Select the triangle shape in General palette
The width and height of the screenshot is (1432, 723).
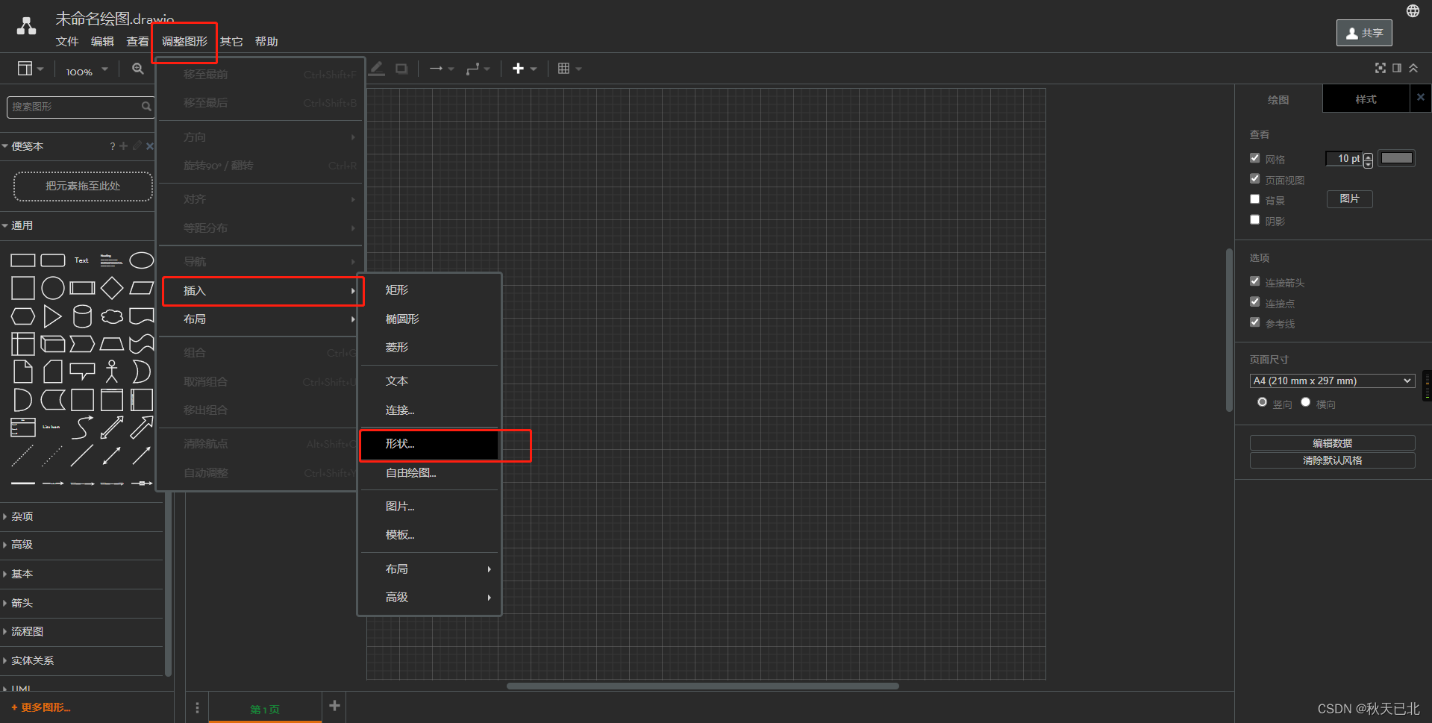(x=52, y=316)
